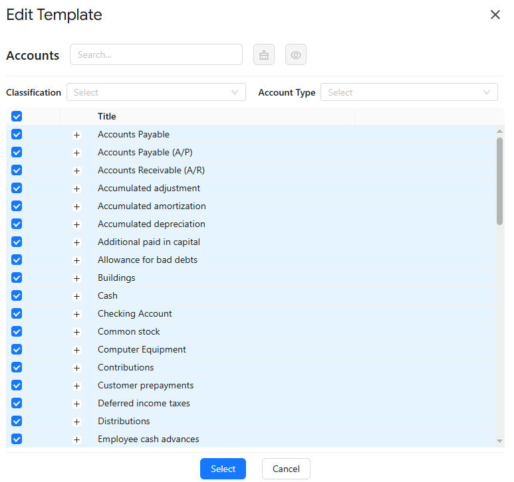Expand the Allowance for bad debts row

point(76,260)
